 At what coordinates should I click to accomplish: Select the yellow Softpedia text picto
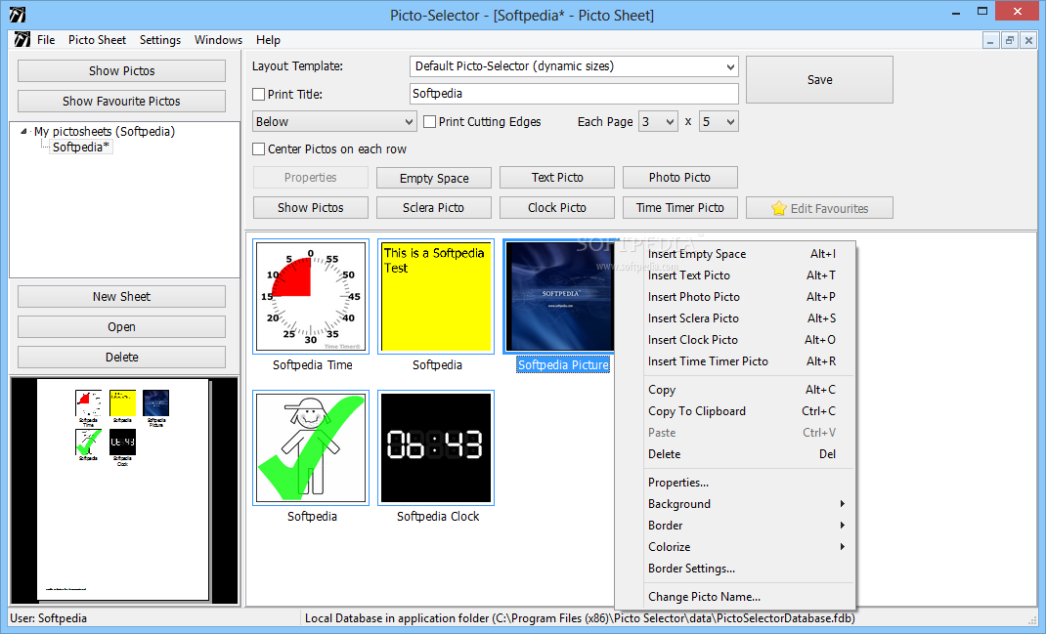436,297
